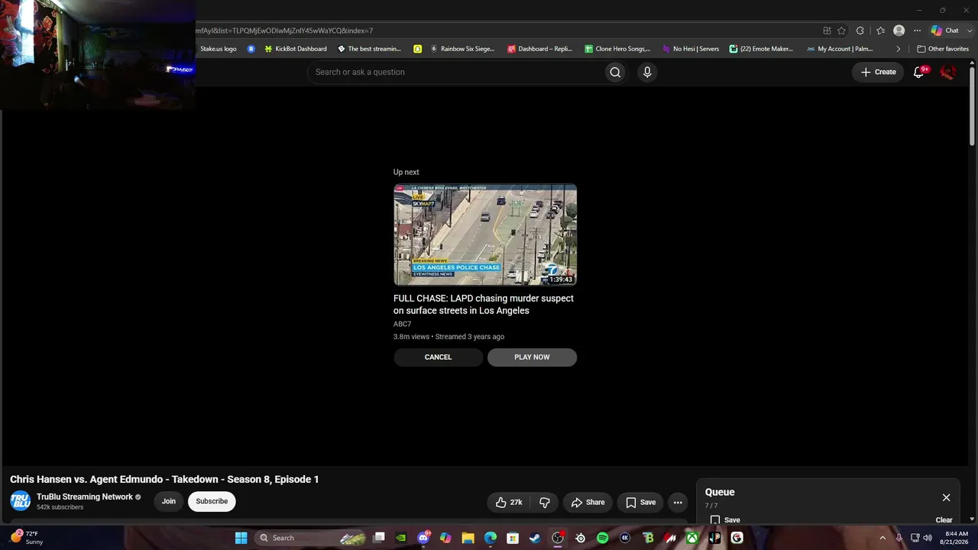Save the video to a playlist

(x=640, y=502)
